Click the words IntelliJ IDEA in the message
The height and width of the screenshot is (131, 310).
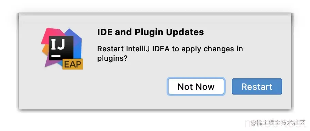tap(148, 49)
